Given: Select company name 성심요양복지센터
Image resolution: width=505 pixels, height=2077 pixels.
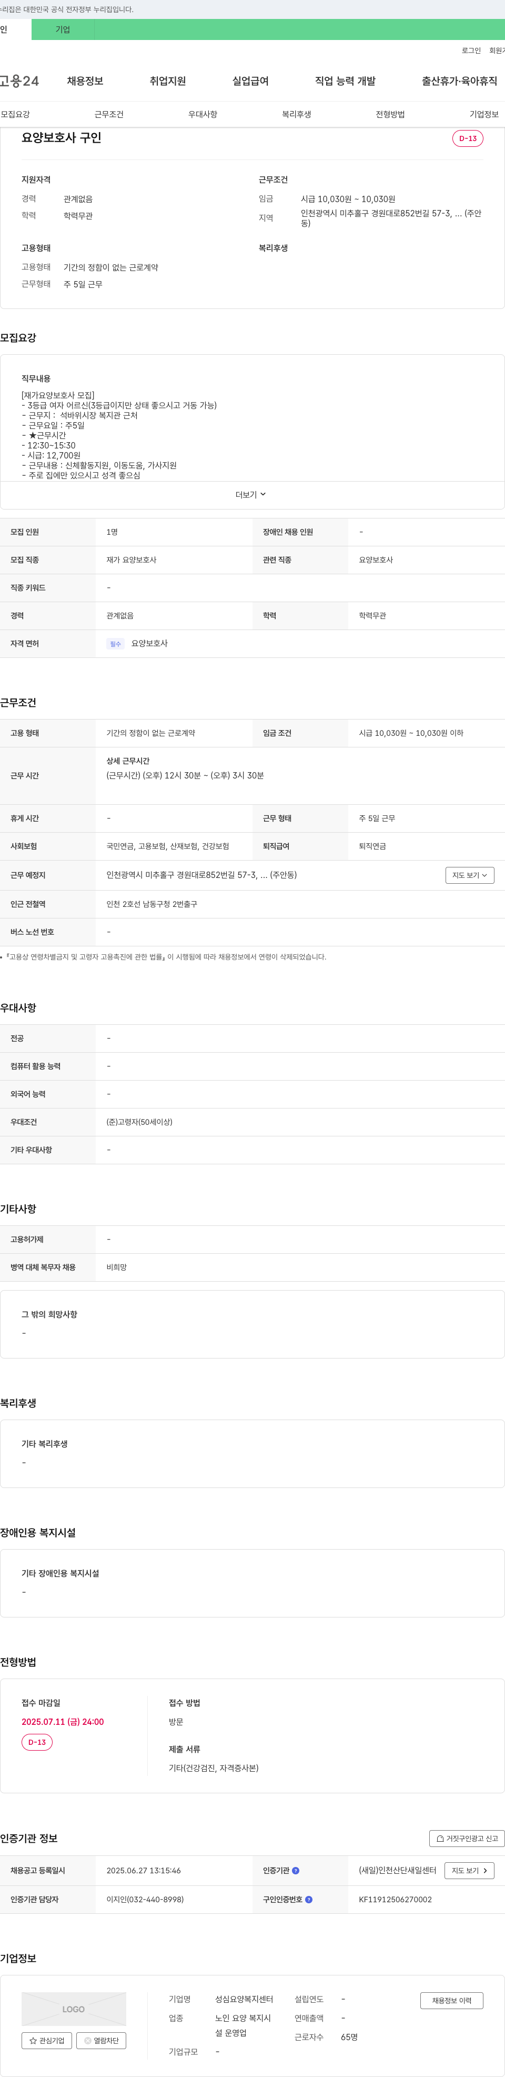Looking at the screenshot, I should 244,2000.
